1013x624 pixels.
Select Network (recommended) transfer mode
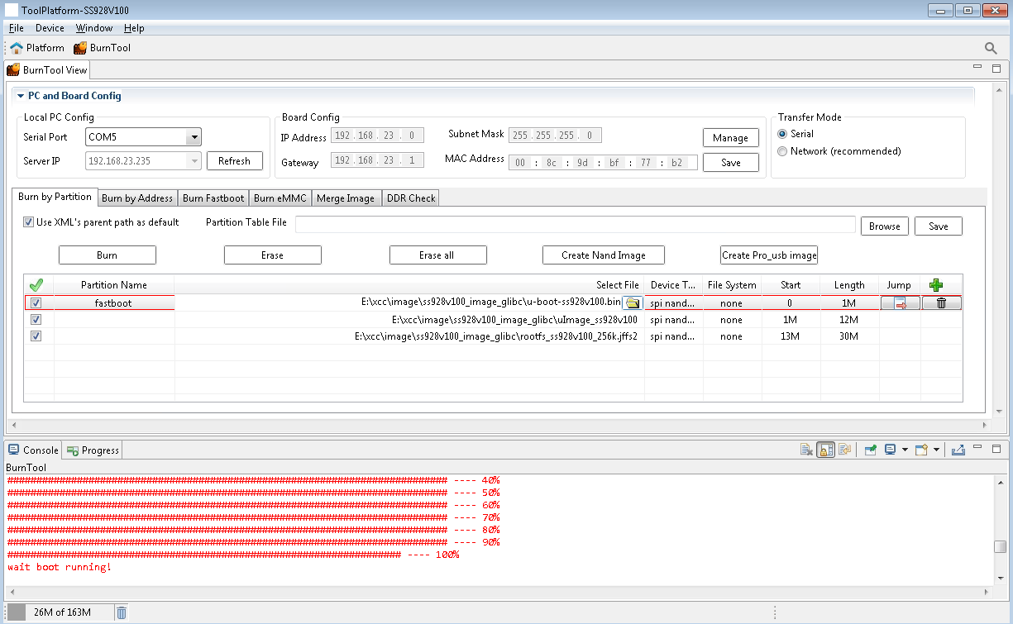click(782, 151)
